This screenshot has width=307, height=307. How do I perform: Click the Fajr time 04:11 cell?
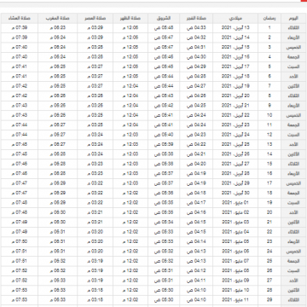[x=196, y=281]
